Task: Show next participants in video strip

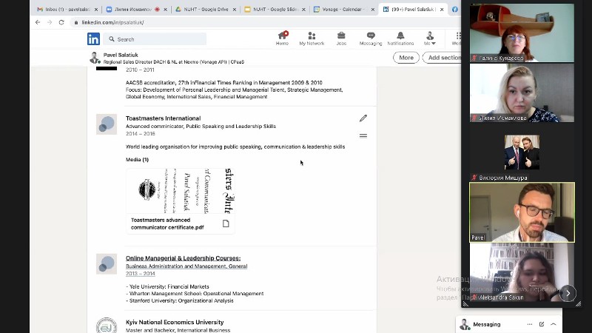Action: click(568, 293)
